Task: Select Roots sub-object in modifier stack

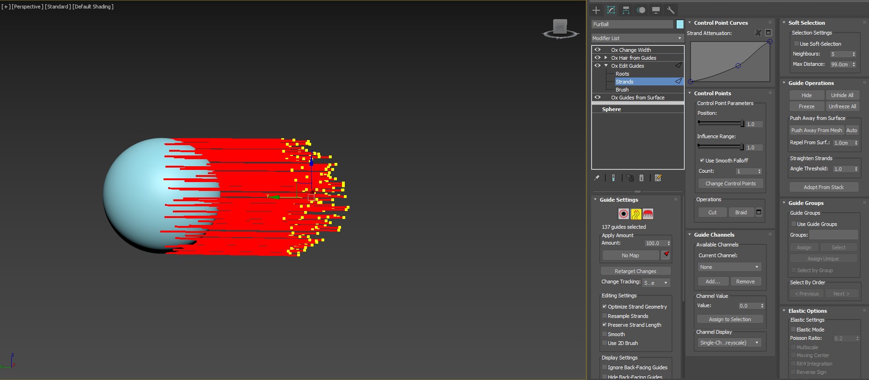Action: pyautogui.click(x=622, y=74)
